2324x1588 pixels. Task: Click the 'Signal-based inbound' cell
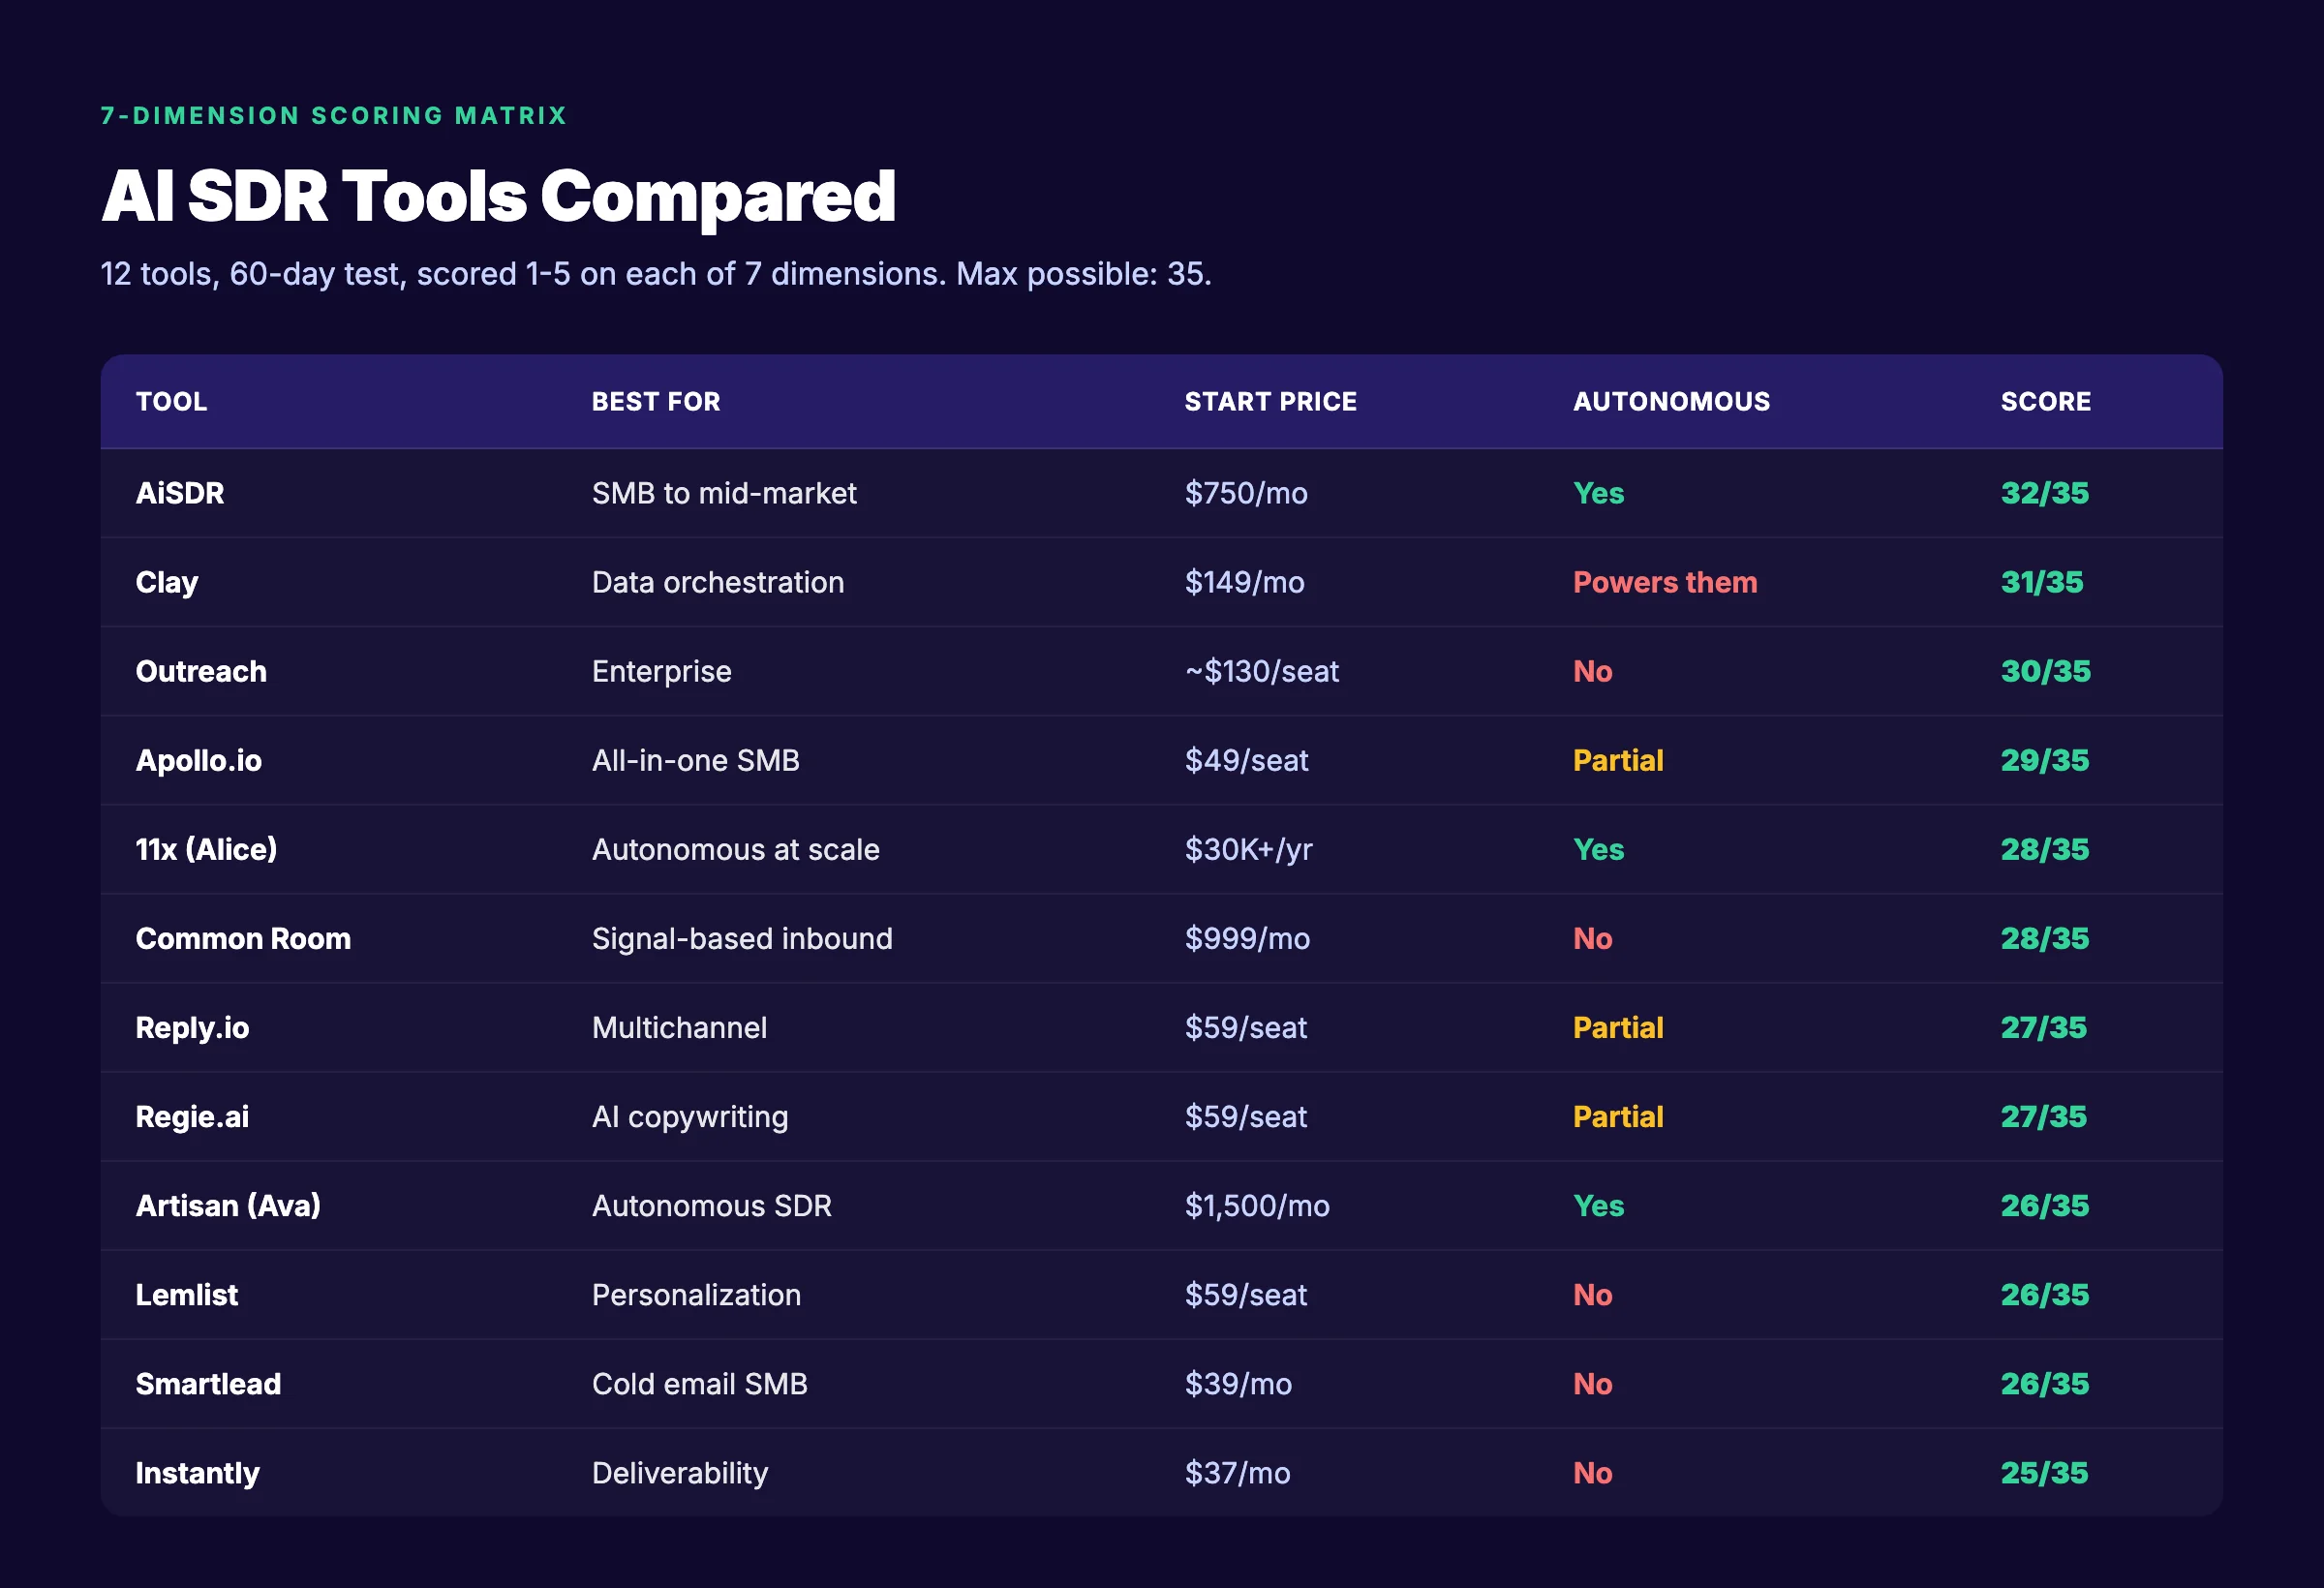pyautogui.click(x=742, y=939)
